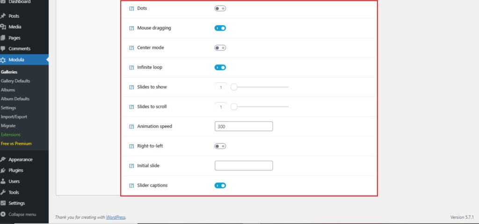This screenshot has width=479, height=224.
Task: Click the Collapse menu button
Action: [x=24, y=214]
